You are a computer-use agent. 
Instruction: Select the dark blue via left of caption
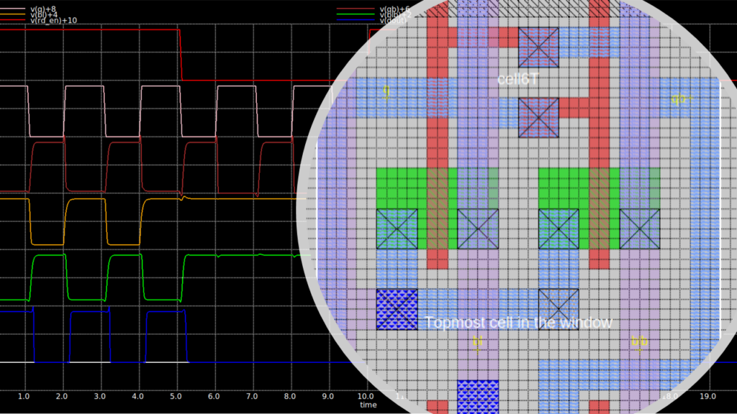(x=397, y=309)
